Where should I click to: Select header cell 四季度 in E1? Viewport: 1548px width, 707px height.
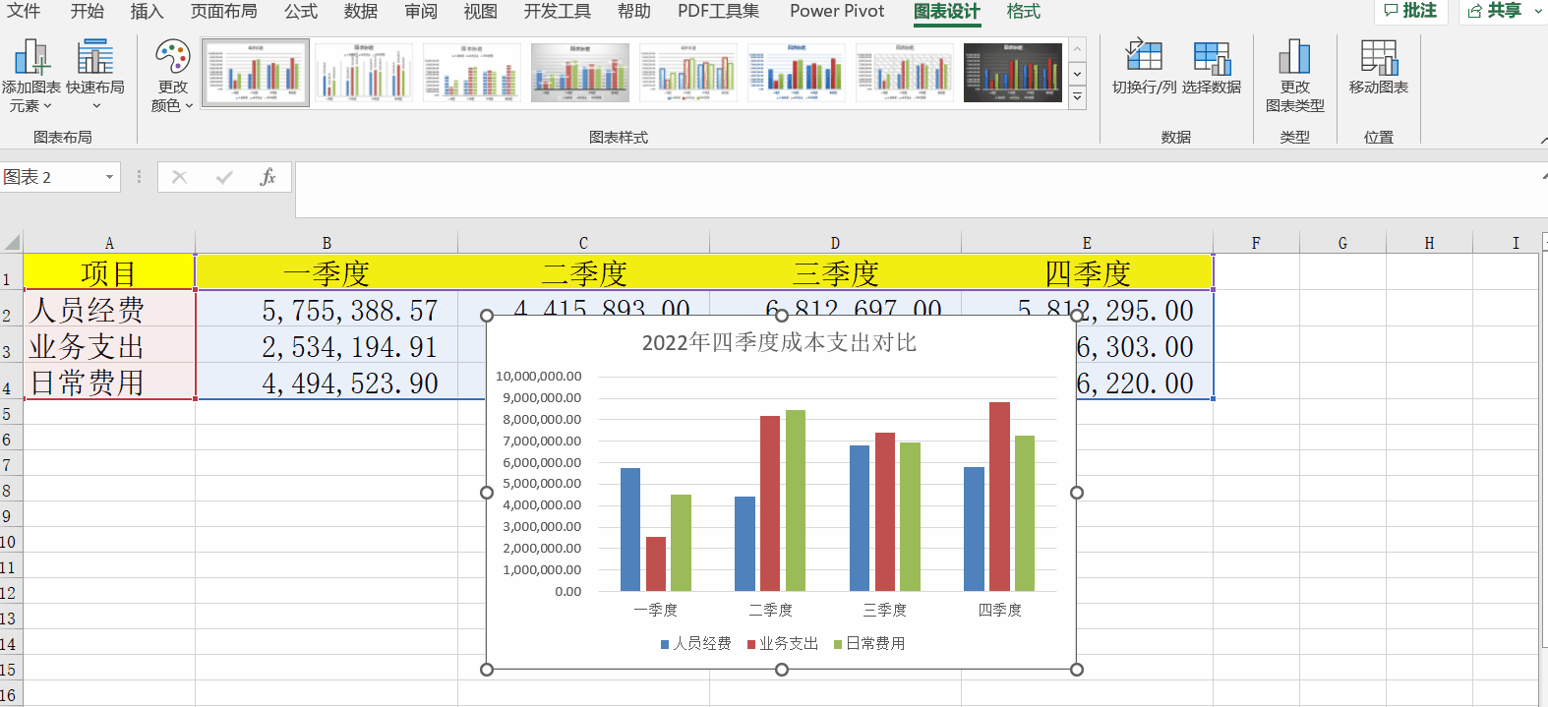point(1087,272)
